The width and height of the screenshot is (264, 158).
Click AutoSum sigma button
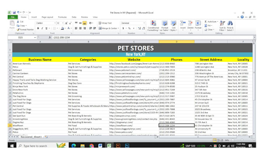tap(211, 22)
